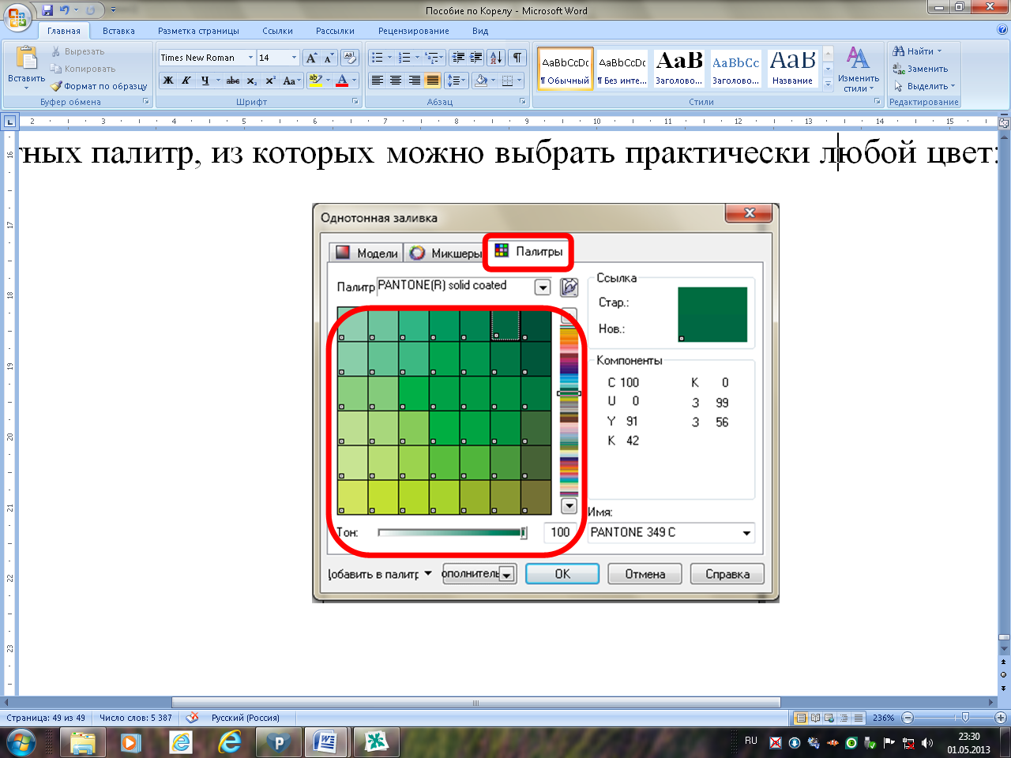This screenshot has height=758, width=1011.
Task: Click Изменить стили button
Action: (x=858, y=69)
